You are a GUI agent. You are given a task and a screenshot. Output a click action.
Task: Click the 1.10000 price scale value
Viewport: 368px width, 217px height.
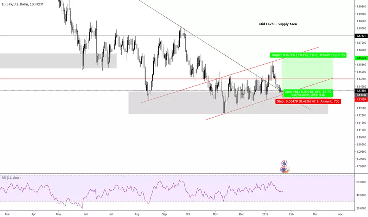pyautogui.click(x=361, y=144)
